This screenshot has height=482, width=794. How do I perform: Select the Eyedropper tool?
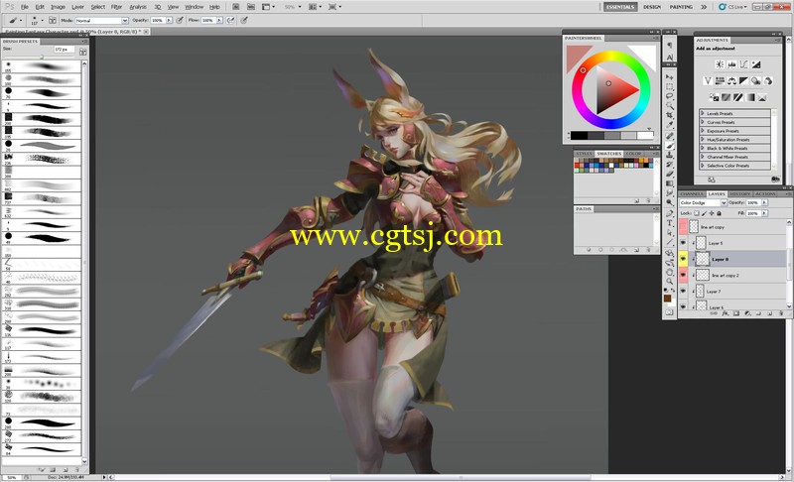(x=669, y=124)
